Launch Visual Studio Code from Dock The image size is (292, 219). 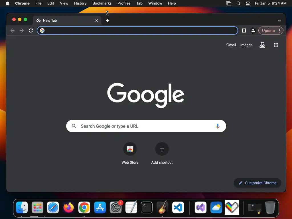pyautogui.click(x=178, y=208)
